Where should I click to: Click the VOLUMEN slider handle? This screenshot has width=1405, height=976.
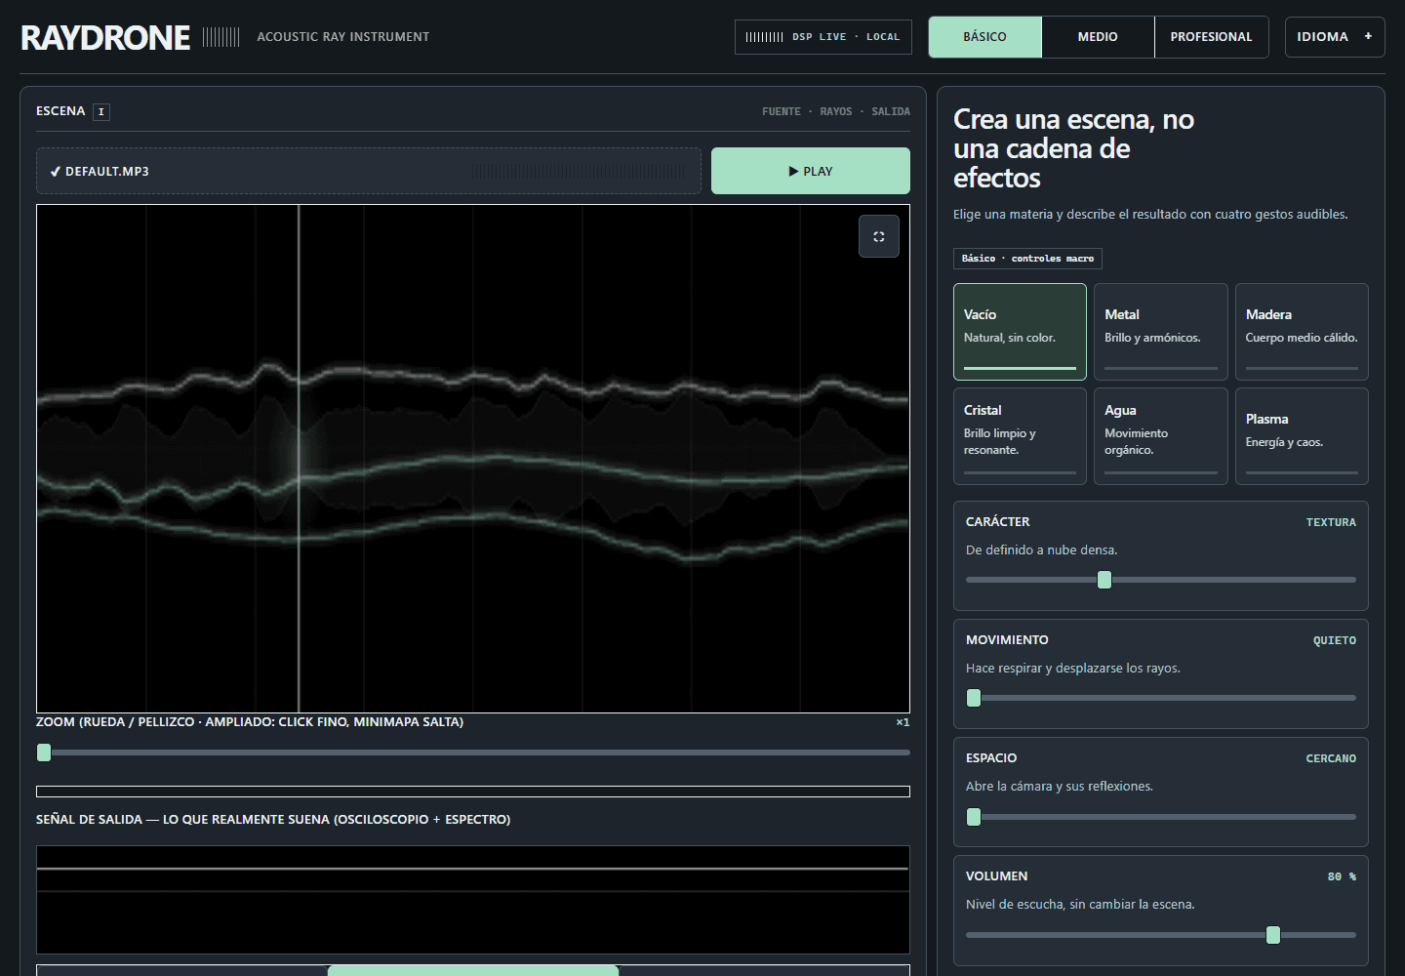1273,935
